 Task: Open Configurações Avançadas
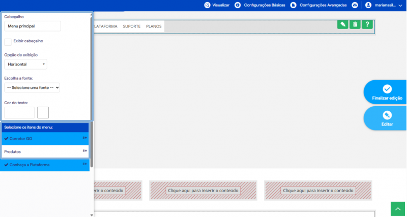click(323, 5)
